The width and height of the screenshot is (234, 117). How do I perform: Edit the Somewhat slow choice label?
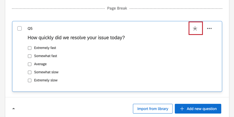[x=46, y=72]
